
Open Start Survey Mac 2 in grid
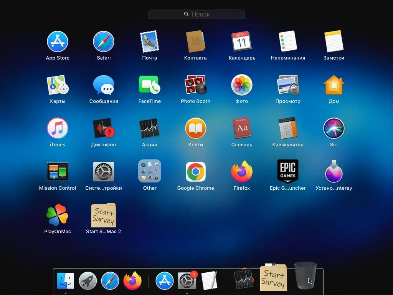point(104,215)
